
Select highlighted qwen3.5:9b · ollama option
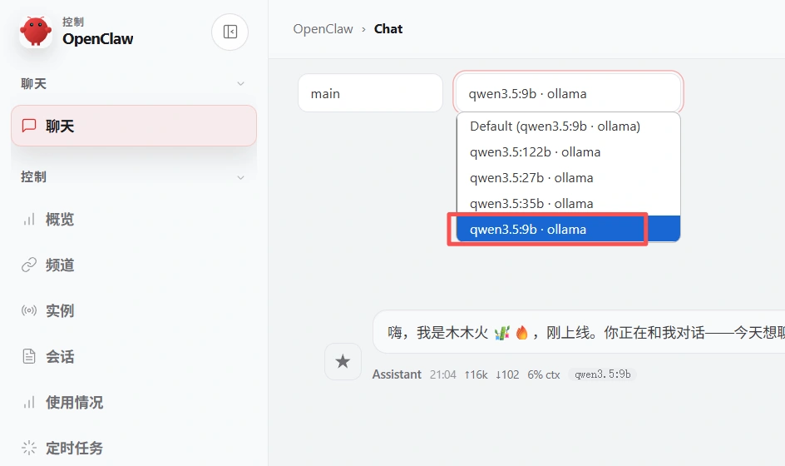[x=568, y=229]
